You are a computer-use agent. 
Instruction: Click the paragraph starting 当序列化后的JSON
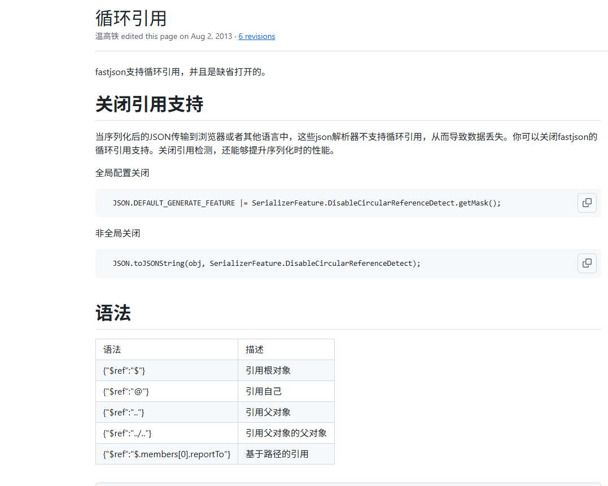coord(346,143)
